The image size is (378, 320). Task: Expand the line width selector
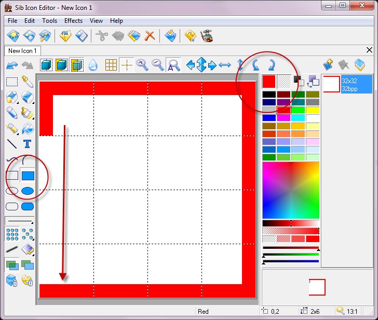19,221
